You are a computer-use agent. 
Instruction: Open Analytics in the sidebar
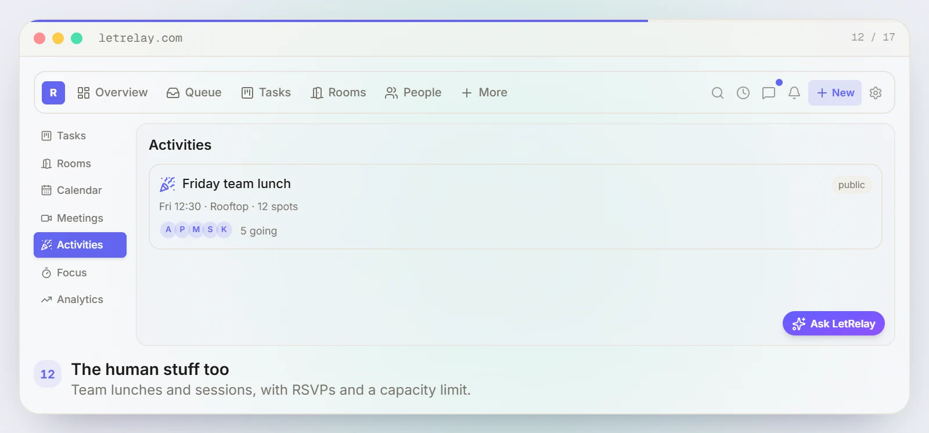[80, 300]
